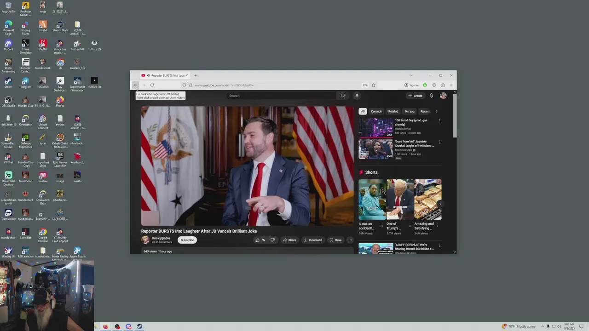
Task: Open the Firefox extensions puzzle icon
Action: pos(443,85)
